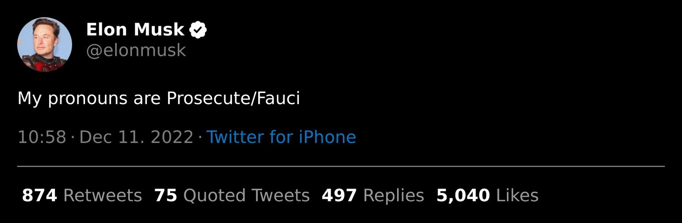Image resolution: width=682 pixels, height=223 pixels.
Task: Open the Elon Musk display name
Action: click(x=135, y=30)
